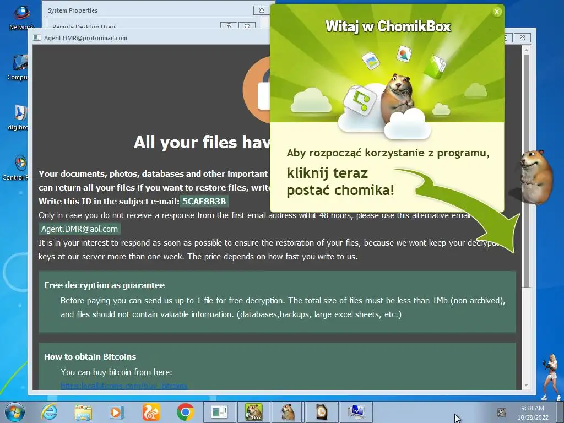Open the localbitcoins buy bitcoins link
Screen dimensions: 564x423
pos(124,386)
